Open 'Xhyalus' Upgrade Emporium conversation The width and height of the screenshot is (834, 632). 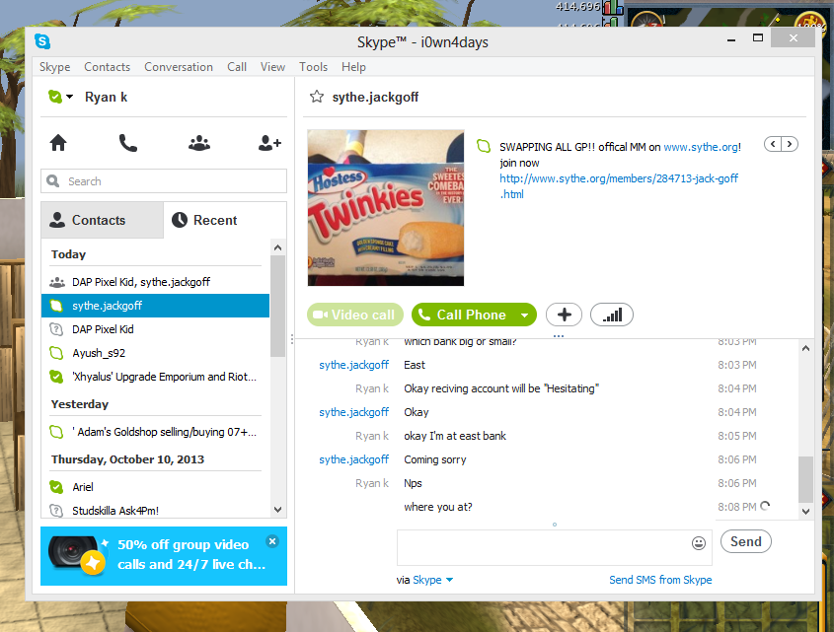[155, 377]
